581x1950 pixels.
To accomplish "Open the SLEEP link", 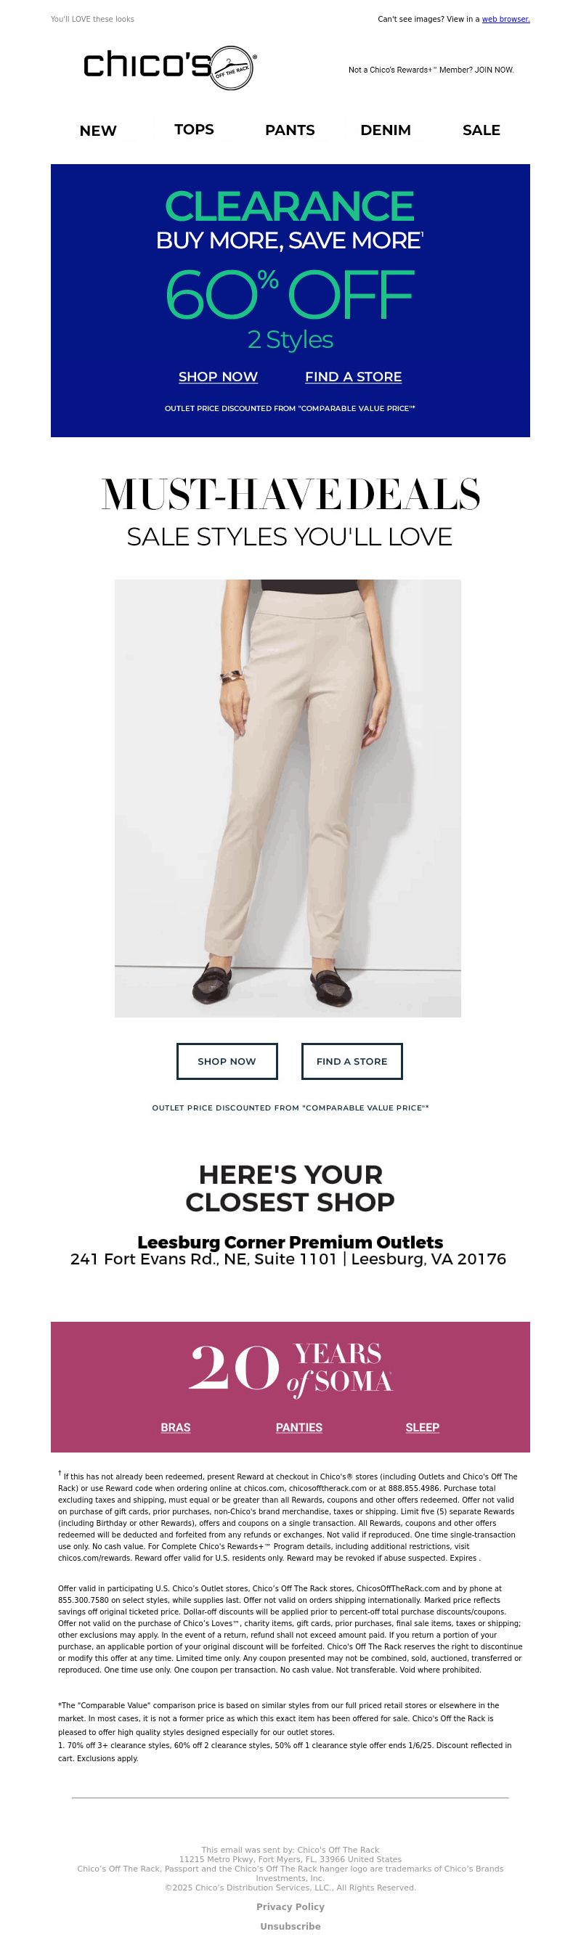I will [x=422, y=1427].
